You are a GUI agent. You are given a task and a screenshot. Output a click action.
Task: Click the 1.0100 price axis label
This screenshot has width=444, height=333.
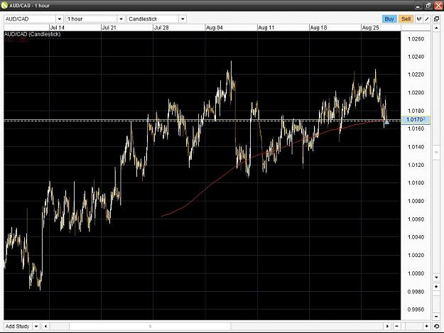pos(416,183)
